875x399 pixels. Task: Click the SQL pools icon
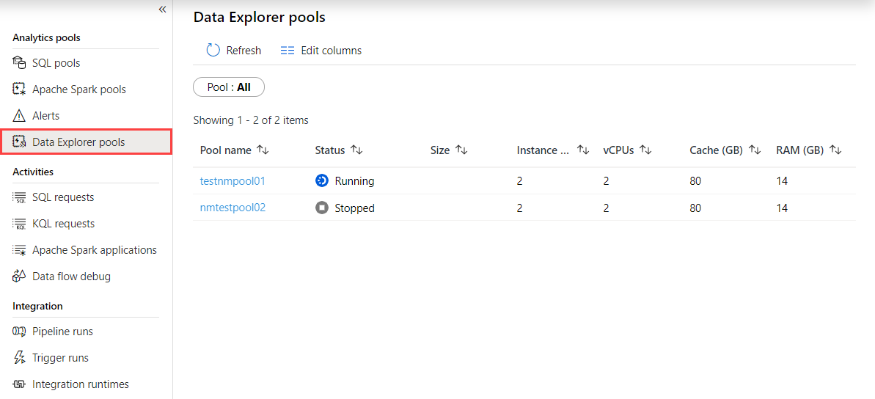(x=19, y=63)
